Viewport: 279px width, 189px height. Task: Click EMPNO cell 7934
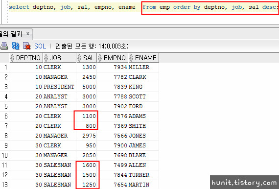point(113,67)
